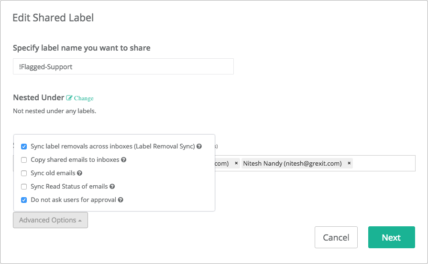
Task: Click help icon beside Sync old emails
Action: click(79, 173)
